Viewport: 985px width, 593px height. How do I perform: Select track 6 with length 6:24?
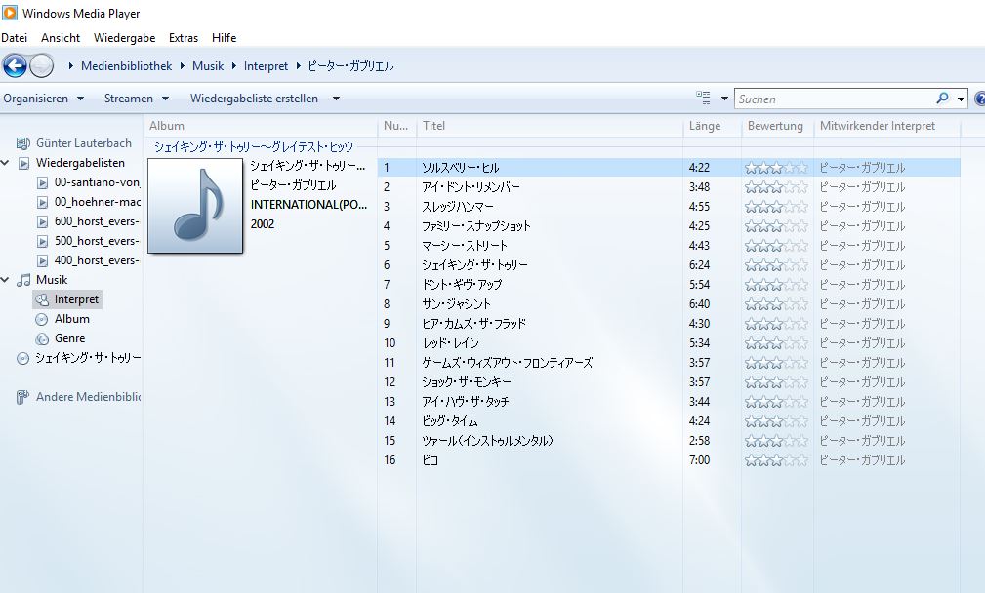tap(669, 265)
